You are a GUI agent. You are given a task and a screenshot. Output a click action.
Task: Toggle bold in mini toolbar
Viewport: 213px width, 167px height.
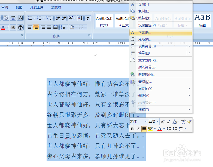[132, 129]
